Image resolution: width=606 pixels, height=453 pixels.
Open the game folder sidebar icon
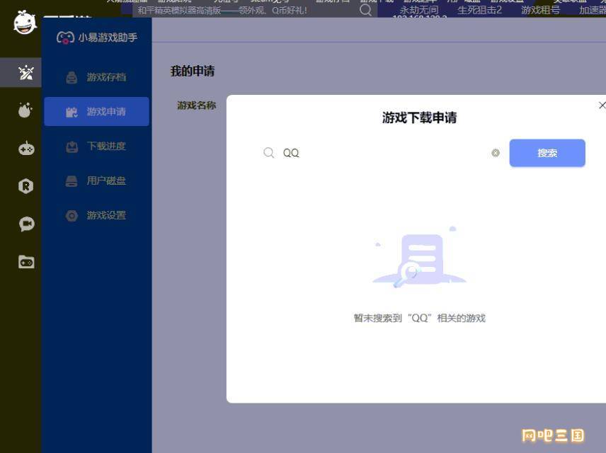26,262
